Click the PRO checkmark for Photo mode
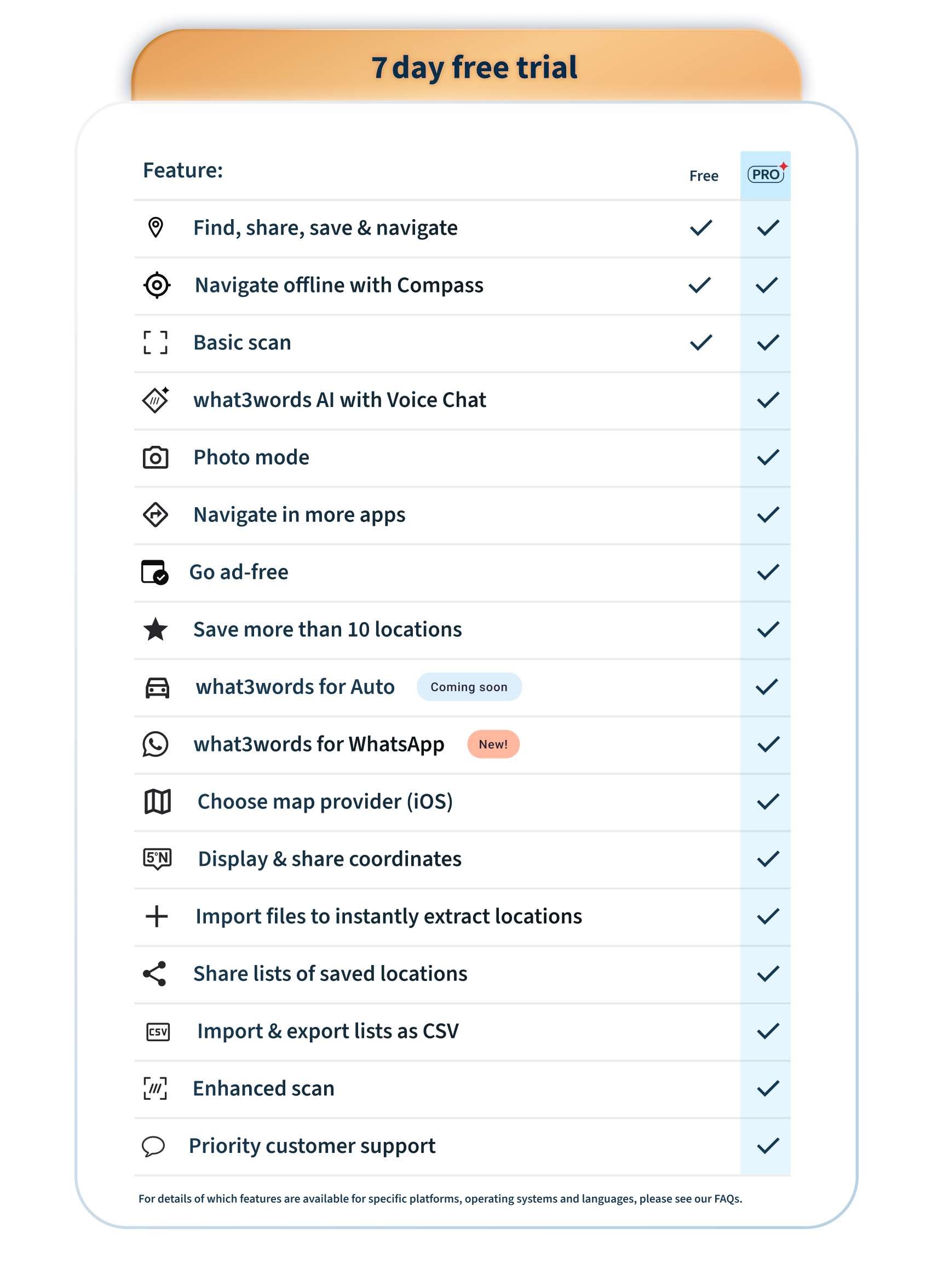 pyautogui.click(x=767, y=457)
